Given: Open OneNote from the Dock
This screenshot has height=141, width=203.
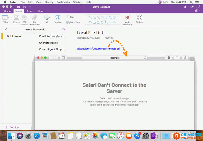Looking at the screenshot, I should point(154,136).
